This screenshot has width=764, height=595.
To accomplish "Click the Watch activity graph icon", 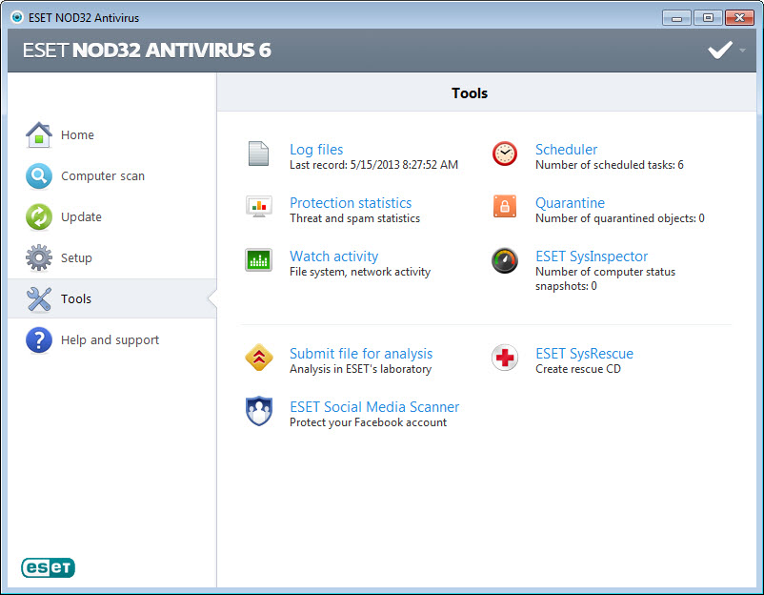I will [259, 260].
